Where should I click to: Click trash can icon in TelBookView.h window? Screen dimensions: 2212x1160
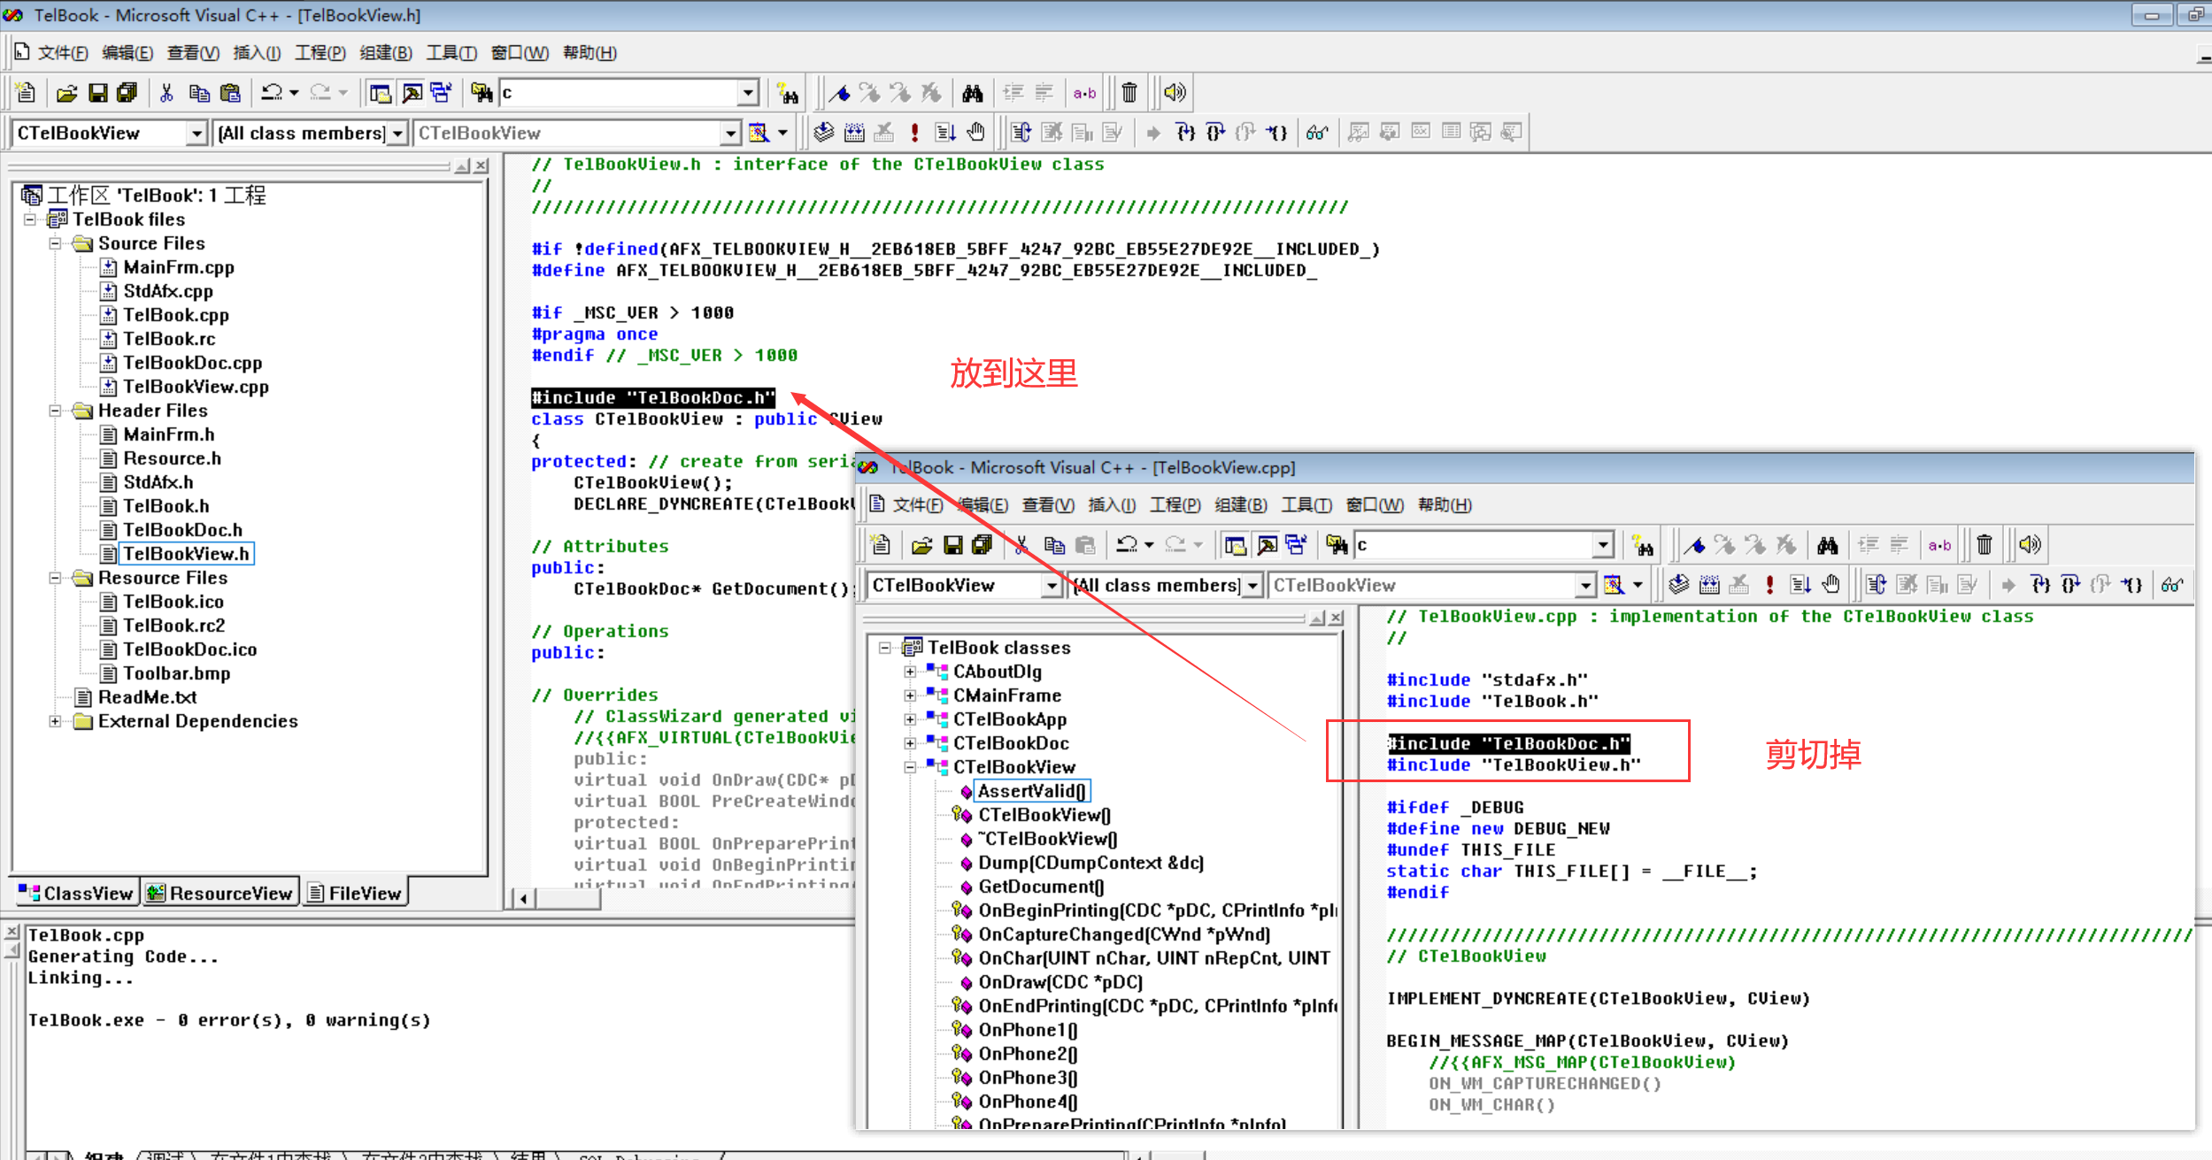(1129, 92)
